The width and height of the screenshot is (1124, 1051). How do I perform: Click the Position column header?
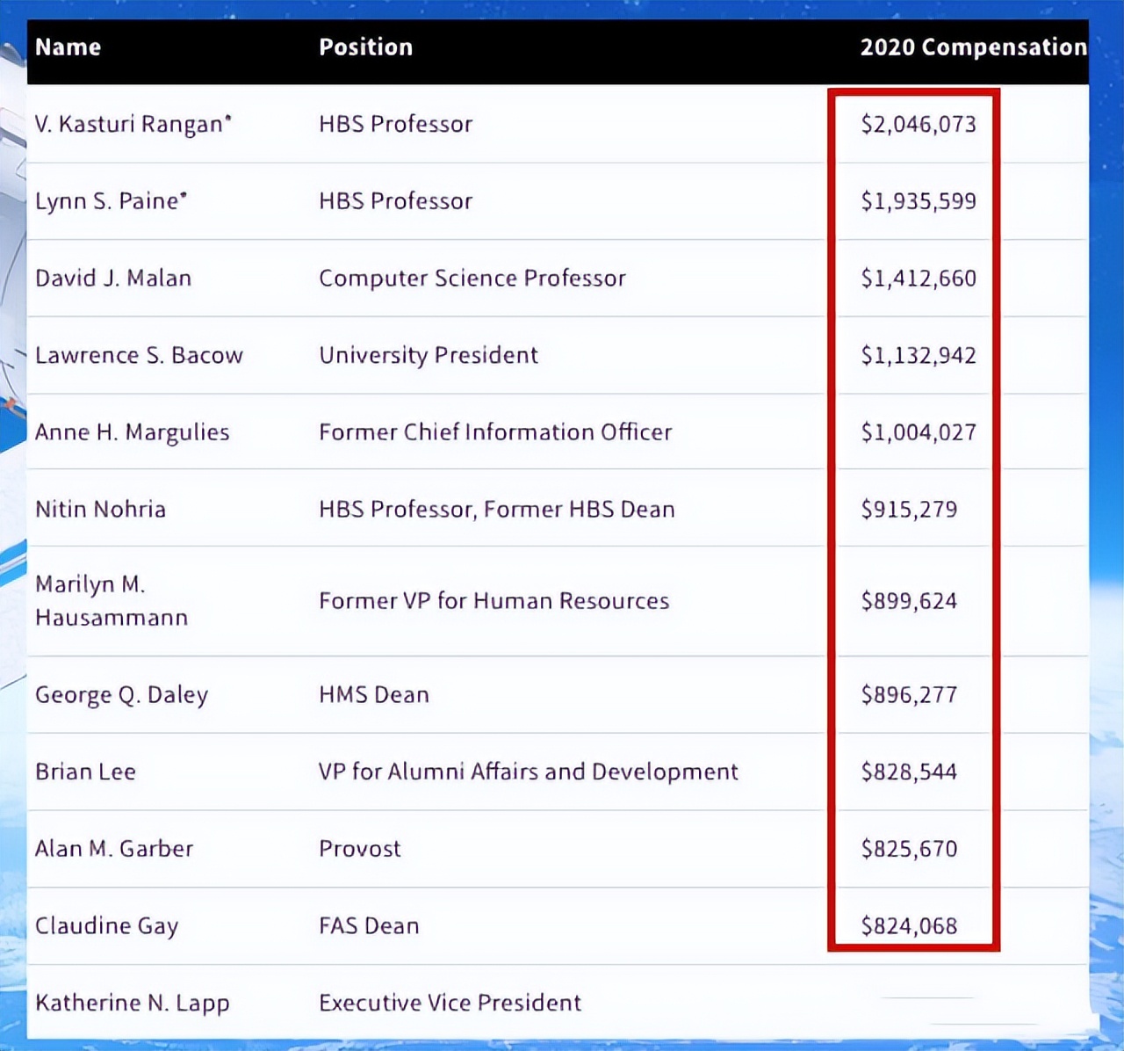365,47
